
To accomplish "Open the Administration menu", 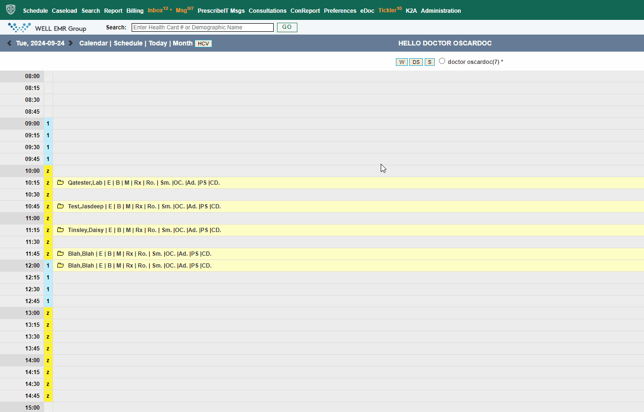I will point(440,10).
